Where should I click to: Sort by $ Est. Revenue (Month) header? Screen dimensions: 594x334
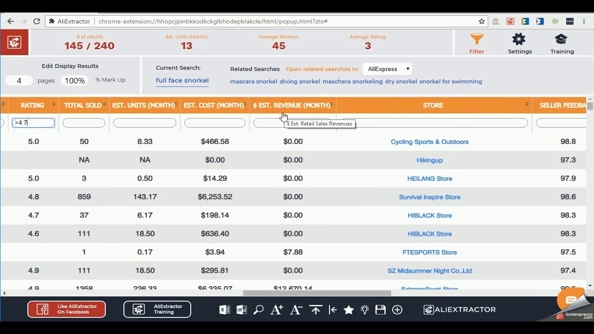(x=292, y=105)
